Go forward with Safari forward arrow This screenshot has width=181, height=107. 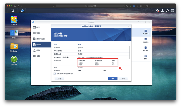[22, 6]
